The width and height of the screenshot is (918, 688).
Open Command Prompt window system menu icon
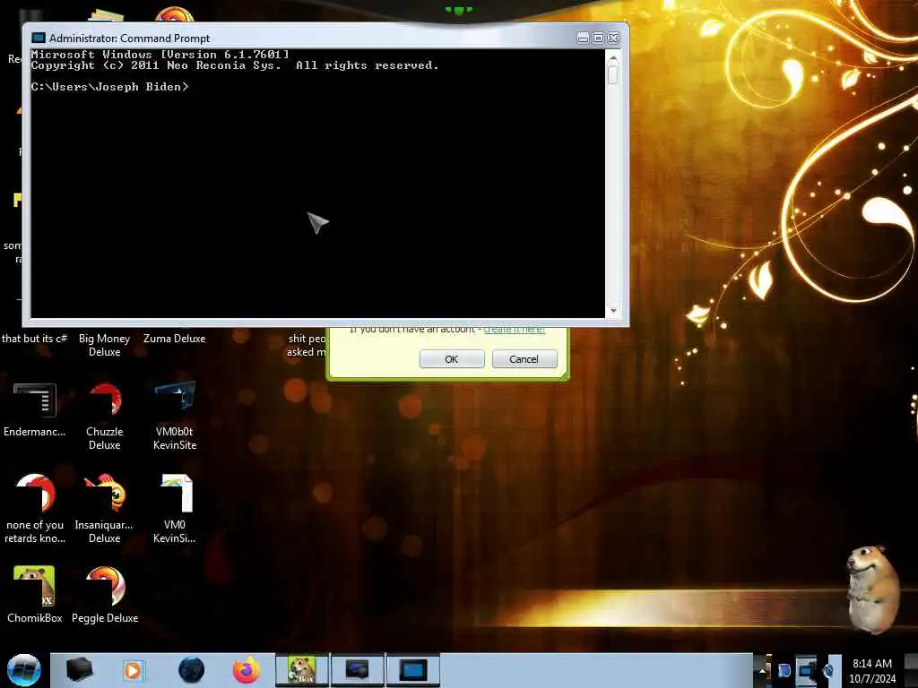click(x=38, y=38)
